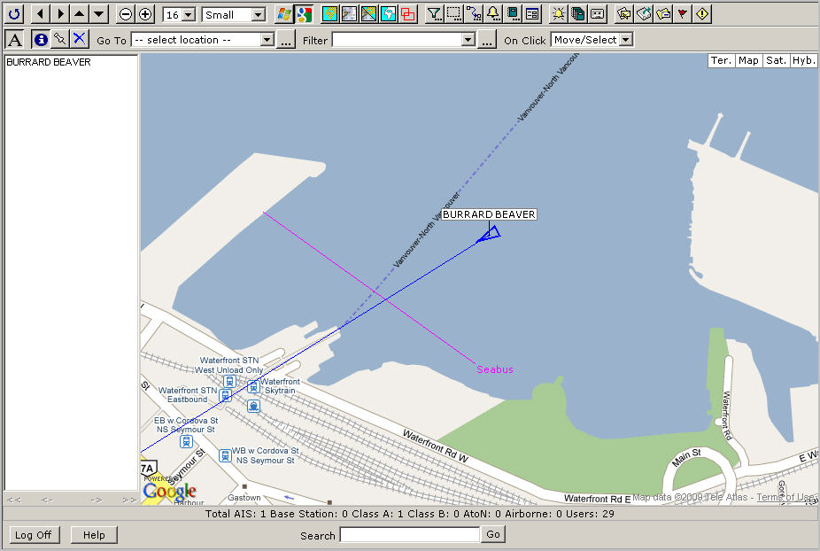Switch map to Ter. terrain view

[721, 61]
